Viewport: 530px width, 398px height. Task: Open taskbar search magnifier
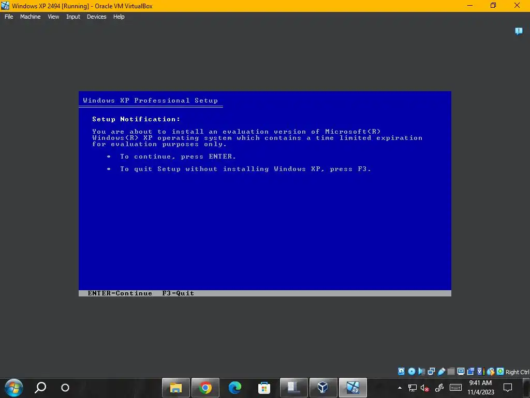coord(40,388)
